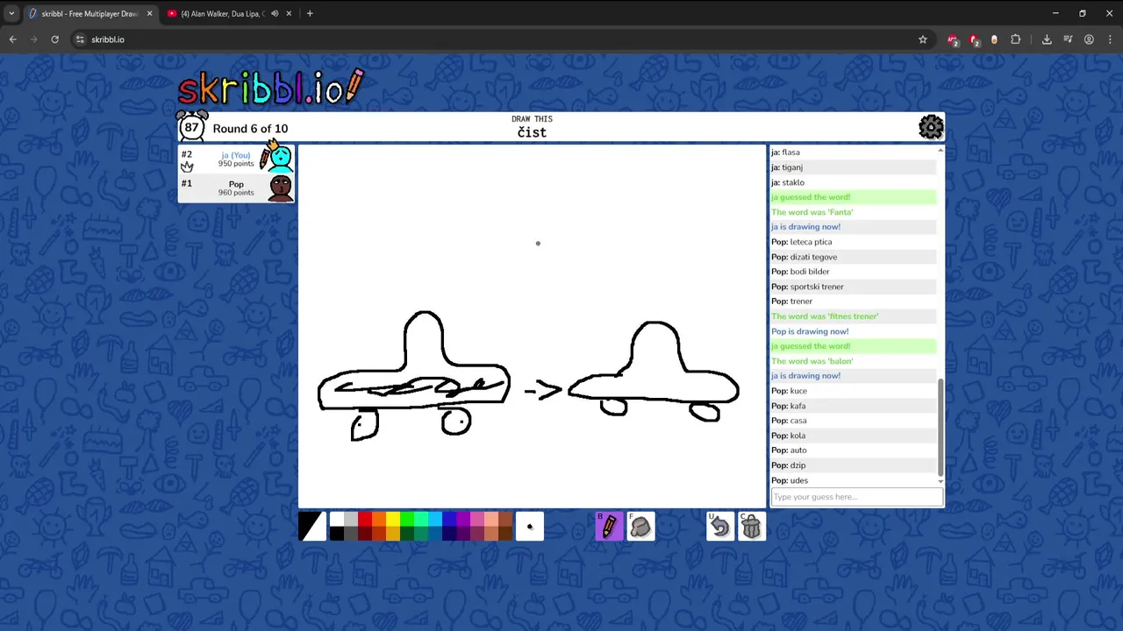Go back in browser history
This screenshot has width=1123, height=631.
pyautogui.click(x=12, y=39)
